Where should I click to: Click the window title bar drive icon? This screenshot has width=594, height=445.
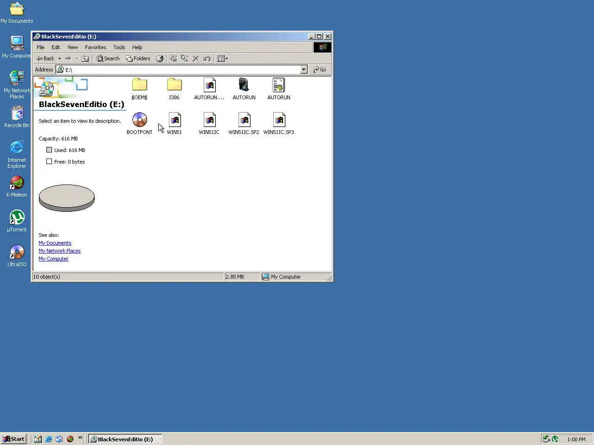click(37, 36)
